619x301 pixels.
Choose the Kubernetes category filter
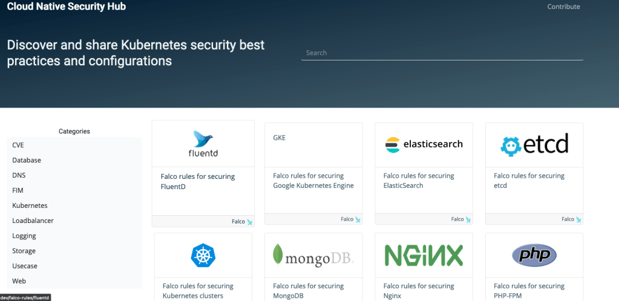coord(30,206)
